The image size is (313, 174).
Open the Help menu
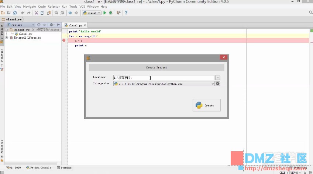click(x=104, y=7)
